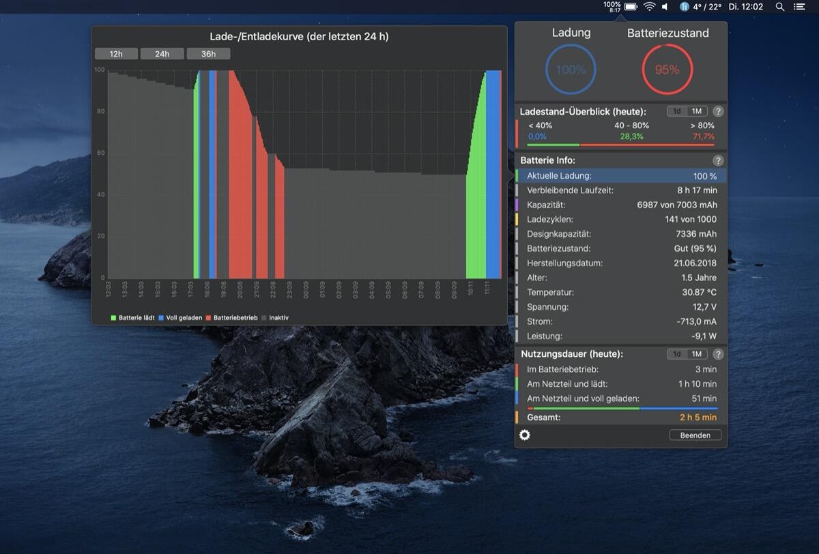The image size is (819, 554).
Task: Open the Wi-Fi status menu
Action: pos(649,7)
